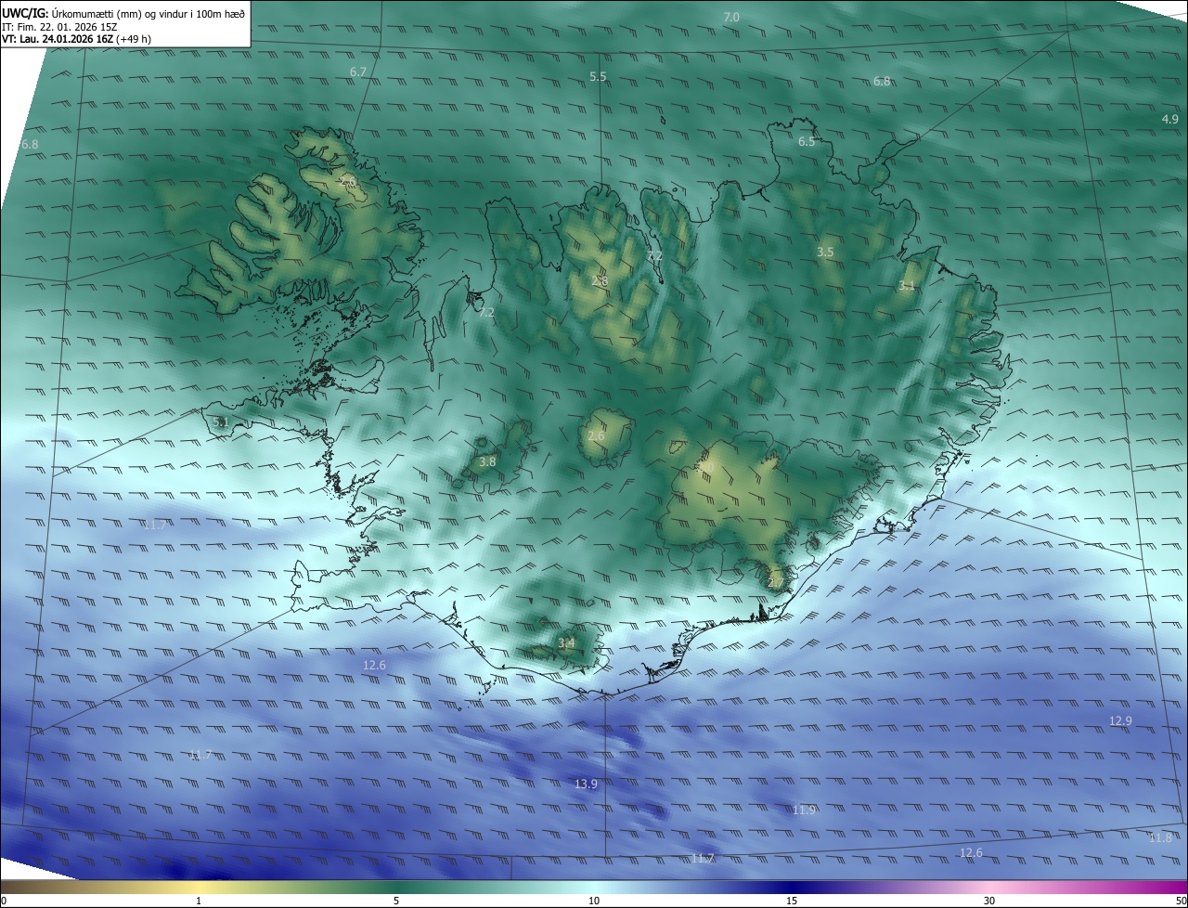Click the 3.8 map value
The image size is (1188, 908).
click(487, 461)
